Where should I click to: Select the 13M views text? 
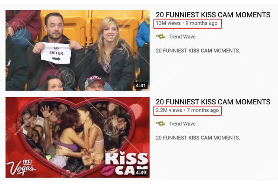(x=168, y=23)
